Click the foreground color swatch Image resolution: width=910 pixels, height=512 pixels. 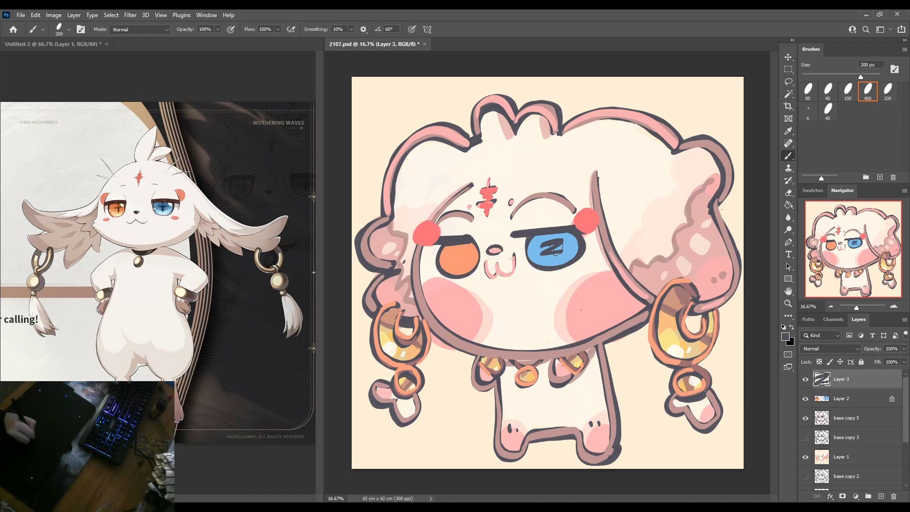click(x=785, y=337)
